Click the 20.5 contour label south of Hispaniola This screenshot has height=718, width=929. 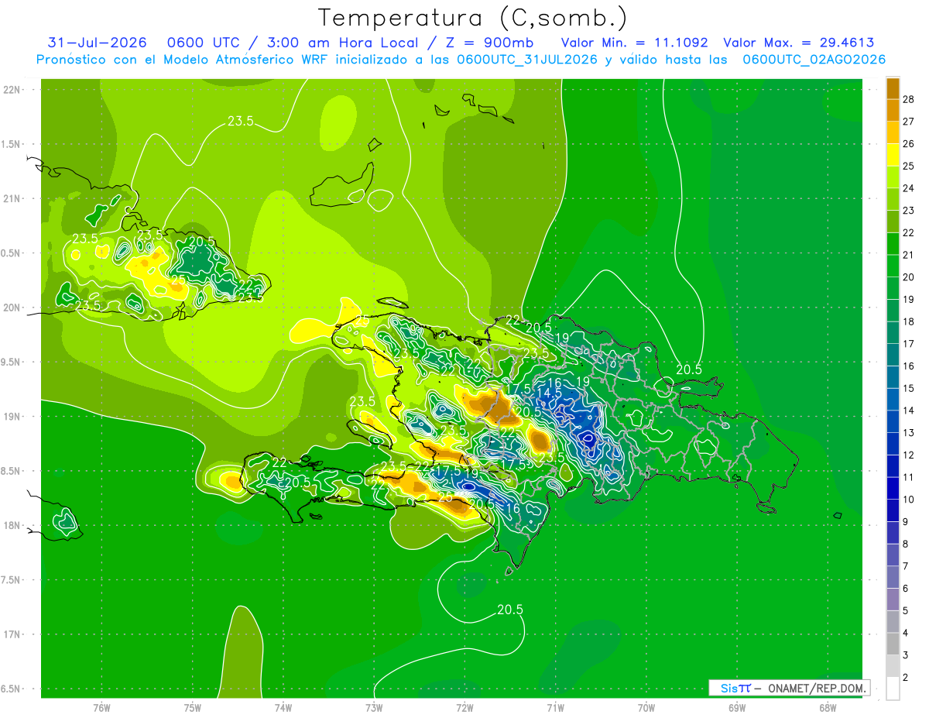(510, 610)
